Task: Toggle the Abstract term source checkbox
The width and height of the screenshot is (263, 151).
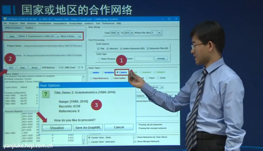Action: click(107, 48)
